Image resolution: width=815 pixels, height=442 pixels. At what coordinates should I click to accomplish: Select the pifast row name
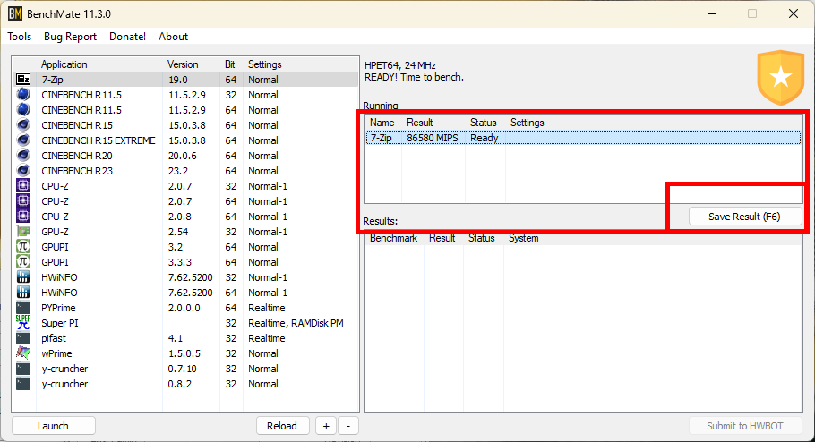click(x=54, y=338)
